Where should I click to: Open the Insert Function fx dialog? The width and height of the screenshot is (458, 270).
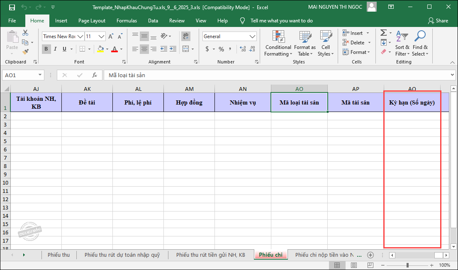[x=94, y=75]
